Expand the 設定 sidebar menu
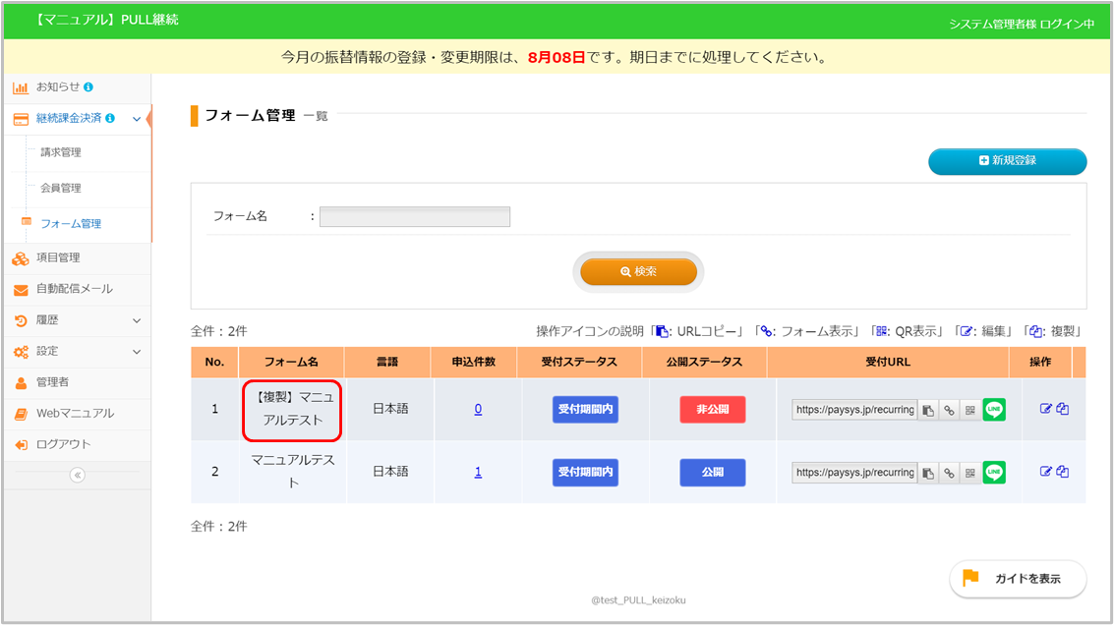The height and width of the screenshot is (625, 1114). (x=136, y=351)
